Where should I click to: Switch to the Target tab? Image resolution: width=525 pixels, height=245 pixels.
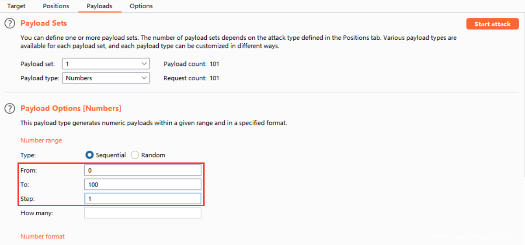tap(16, 6)
